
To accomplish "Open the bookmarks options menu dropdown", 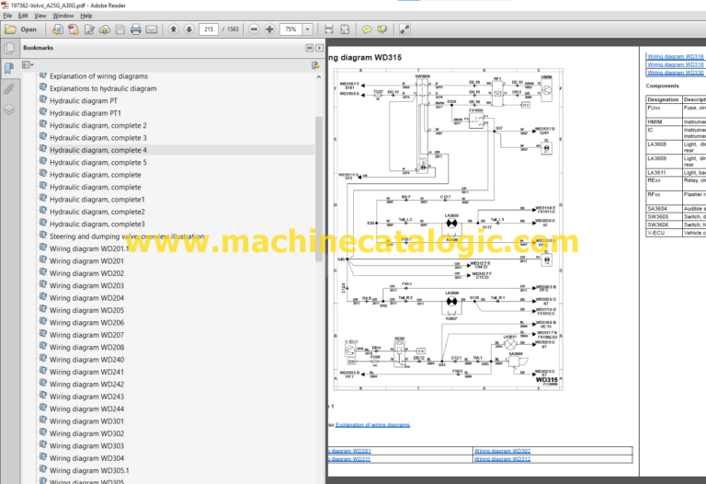I will point(28,65).
